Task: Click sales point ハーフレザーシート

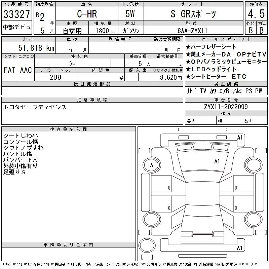Action: pyautogui.click(x=211, y=47)
